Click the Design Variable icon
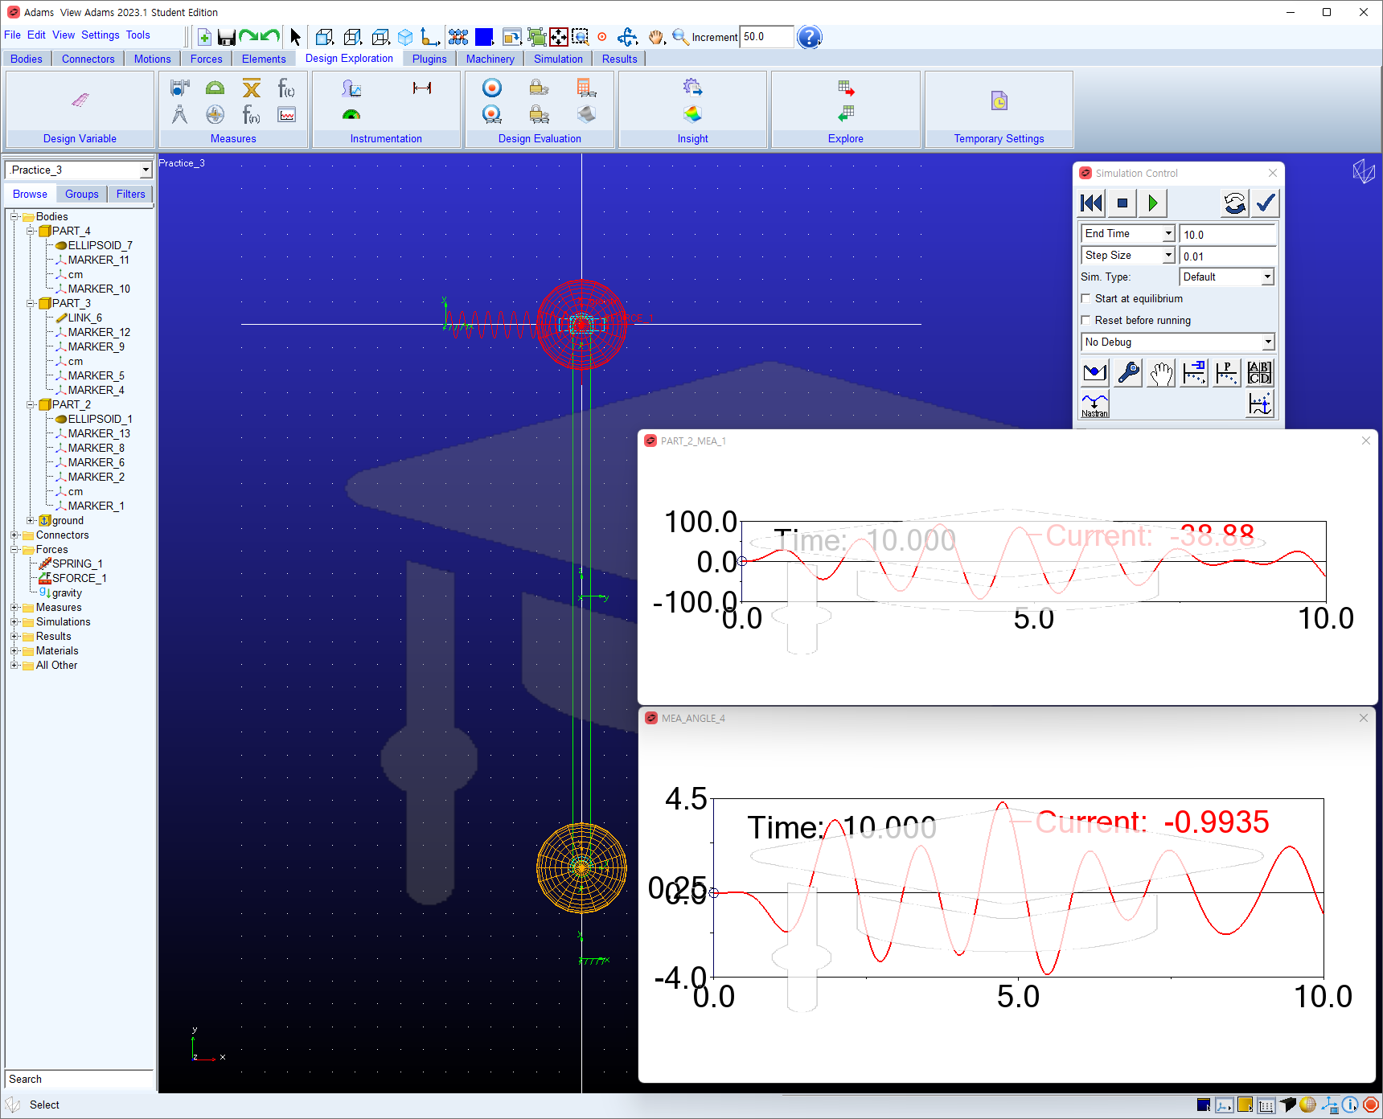Image resolution: width=1383 pixels, height=1119 pixels. [x=80, y=100]
